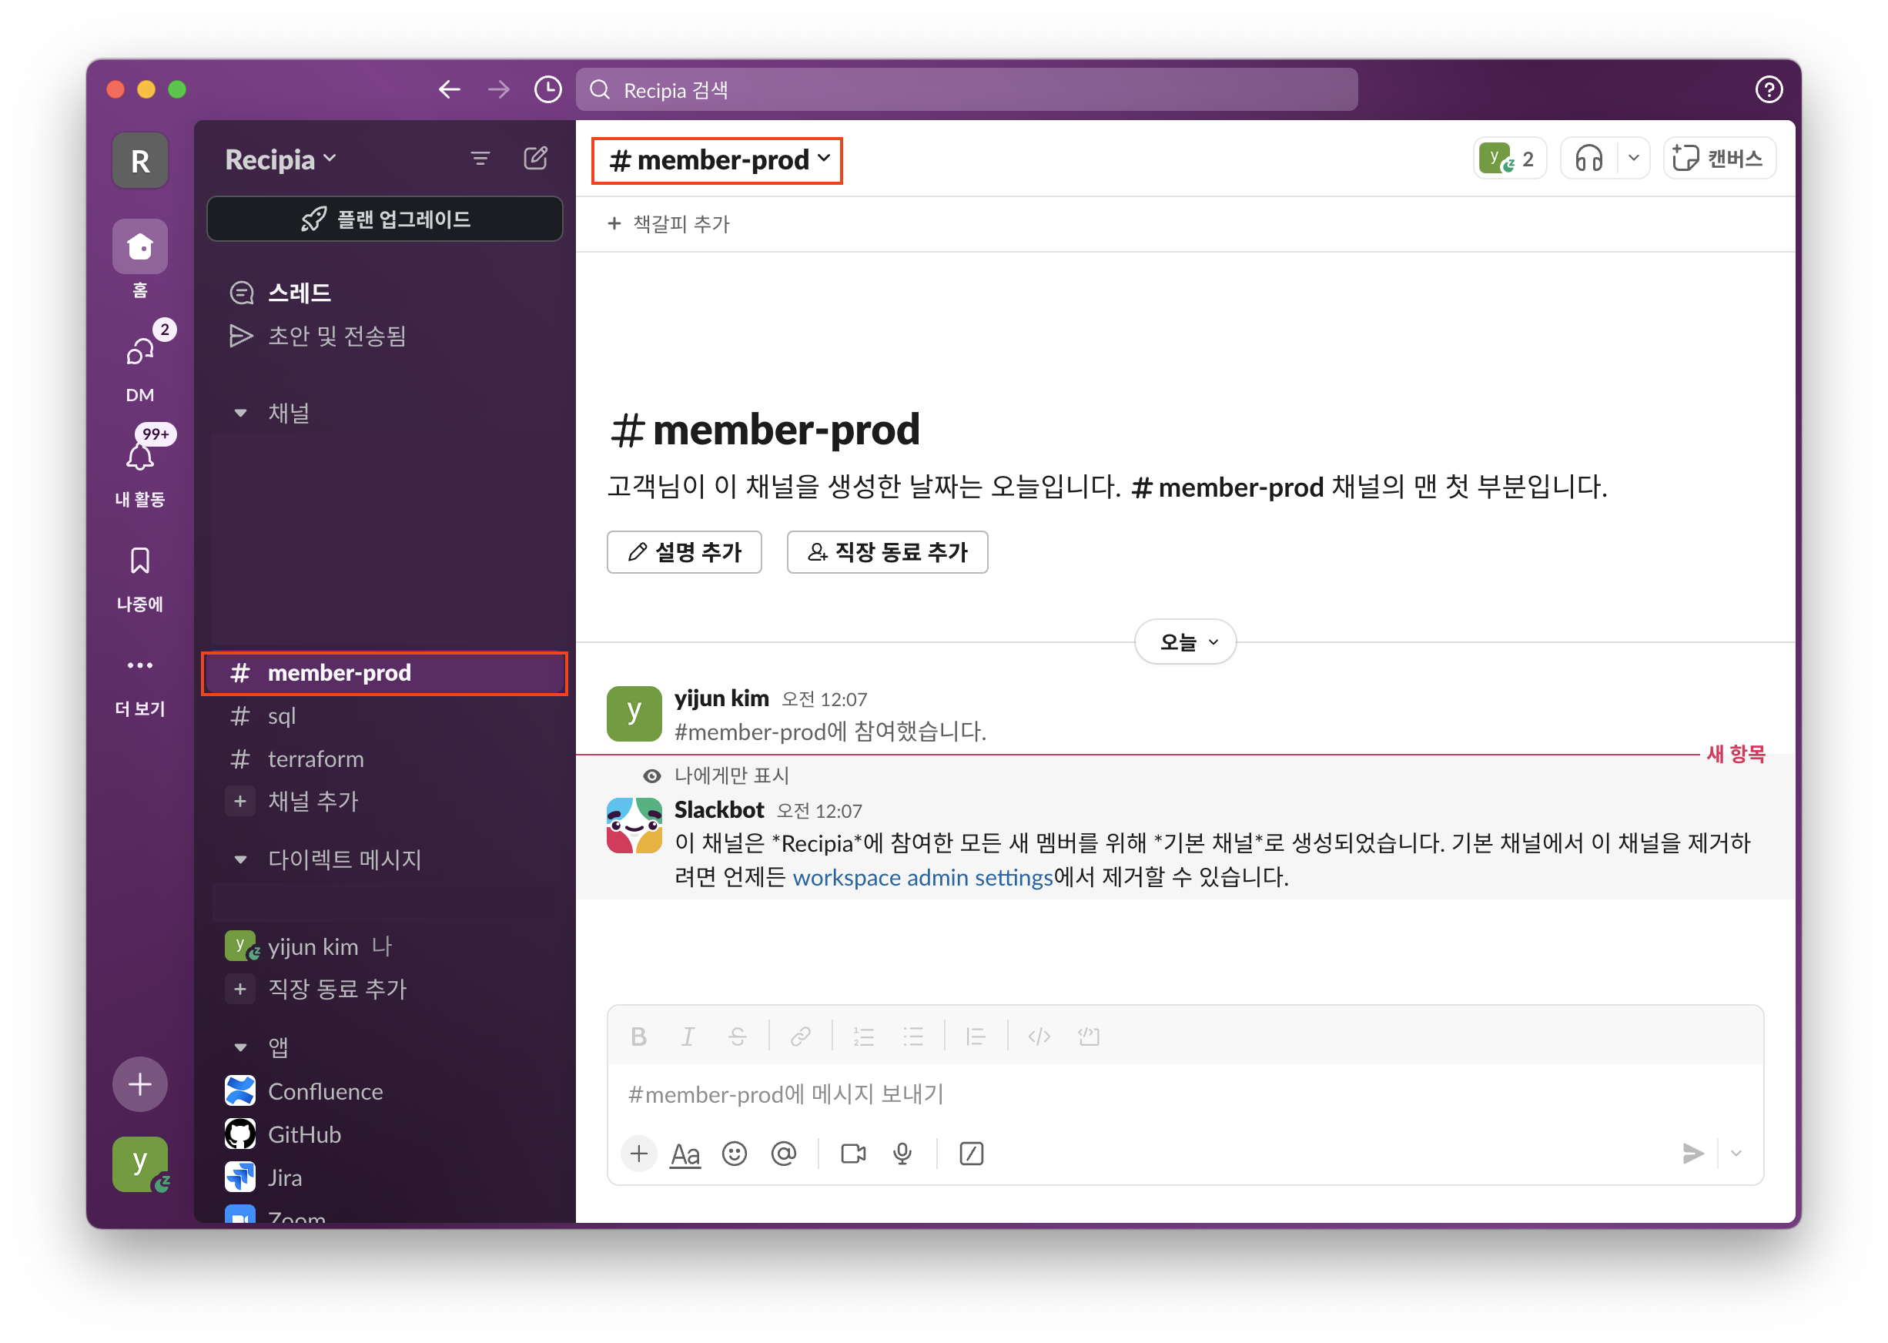The image size is (1888, 1343).
Task: Open the 오늘 date navigation dropdown
Action: pyautogui.click(x=1184, y=641)
